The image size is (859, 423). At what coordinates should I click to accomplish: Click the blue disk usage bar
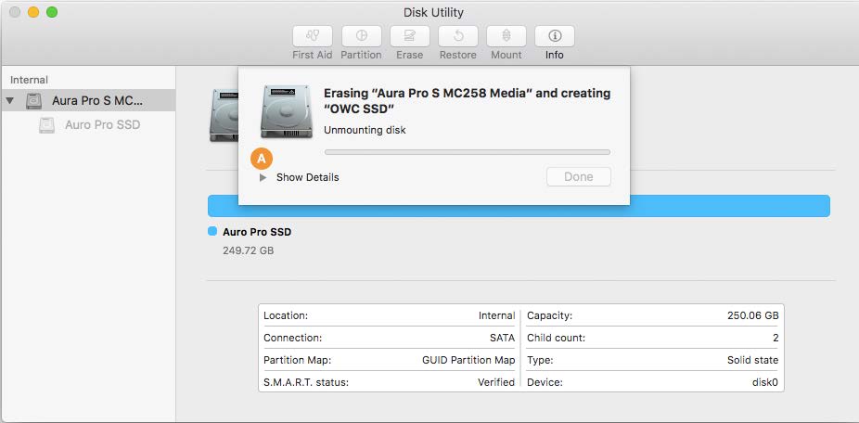519,206
